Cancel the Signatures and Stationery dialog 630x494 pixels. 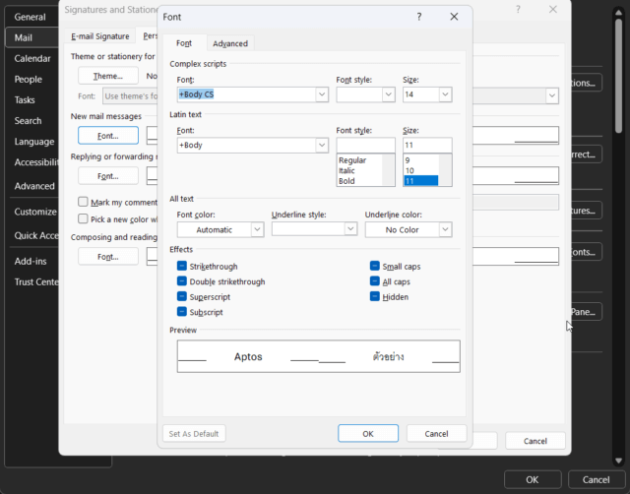535,441
